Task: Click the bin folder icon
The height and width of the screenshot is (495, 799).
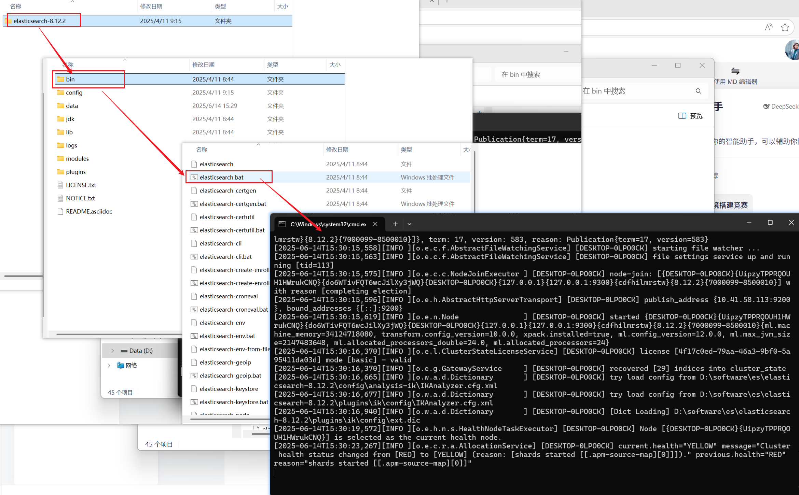Action: (60, 79)
